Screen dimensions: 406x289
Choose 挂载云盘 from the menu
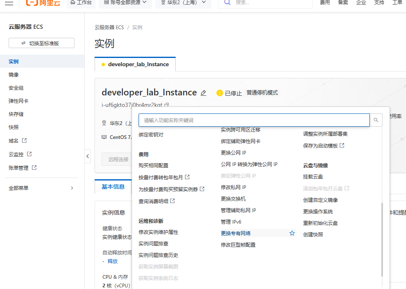click(x=313, y=177)
